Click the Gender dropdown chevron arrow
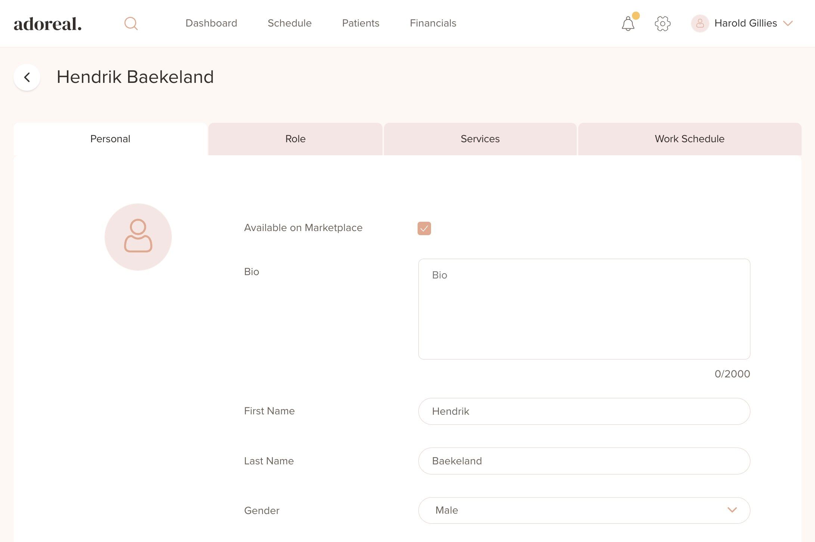 (732, 510)
